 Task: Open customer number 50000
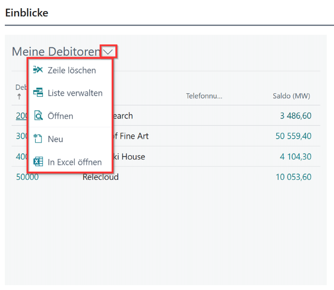pyautogui.click(x=27, y=177)
